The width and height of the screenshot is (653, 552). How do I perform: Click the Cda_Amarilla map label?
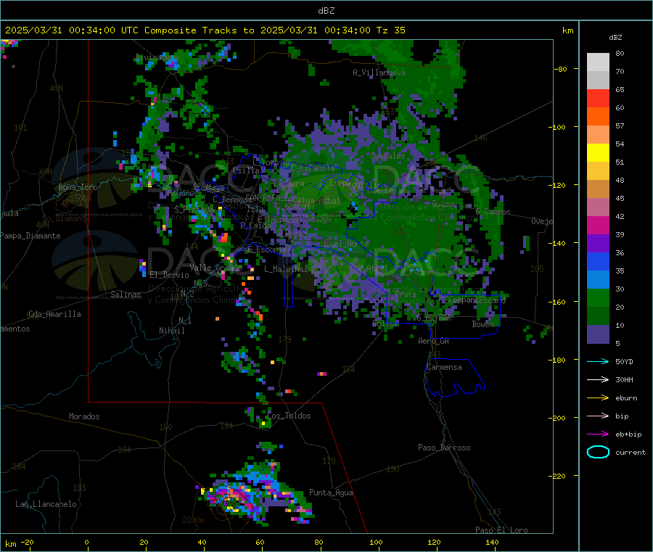54,314
